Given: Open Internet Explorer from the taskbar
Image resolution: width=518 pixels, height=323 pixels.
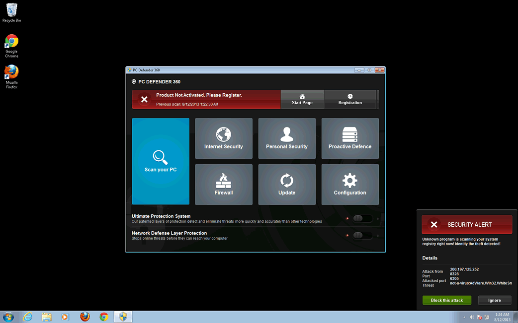Looking at the screenshot, I should coord(27,317).
